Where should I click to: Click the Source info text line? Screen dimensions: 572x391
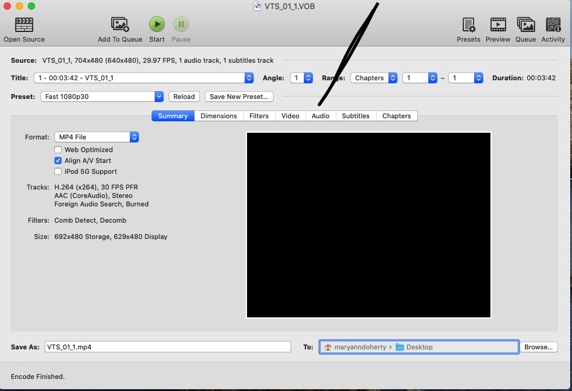(x=158, y=60)
